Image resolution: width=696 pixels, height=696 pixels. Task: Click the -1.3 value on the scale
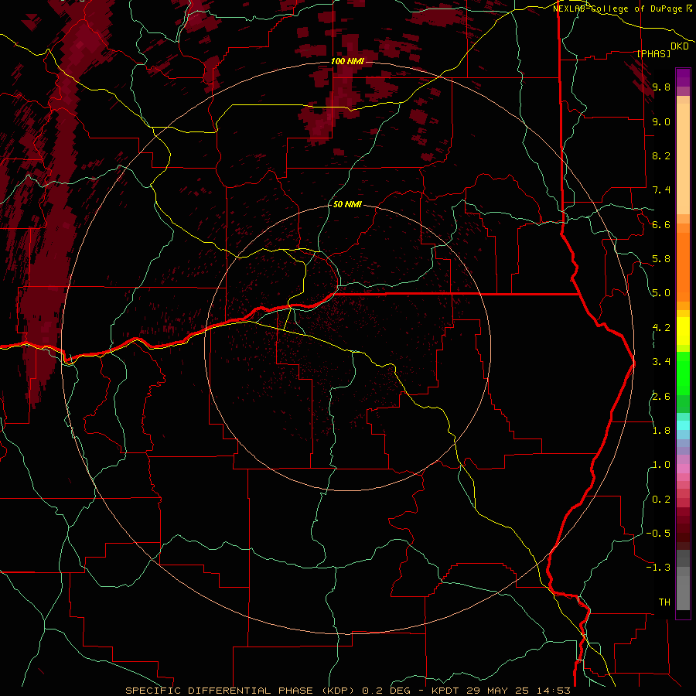click(658, 568)
